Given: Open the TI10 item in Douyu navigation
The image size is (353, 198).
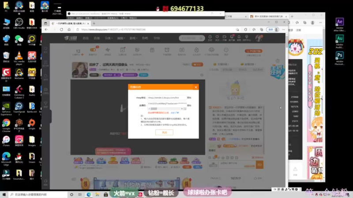Looking at the screenshot, I should tap(157, 38).
